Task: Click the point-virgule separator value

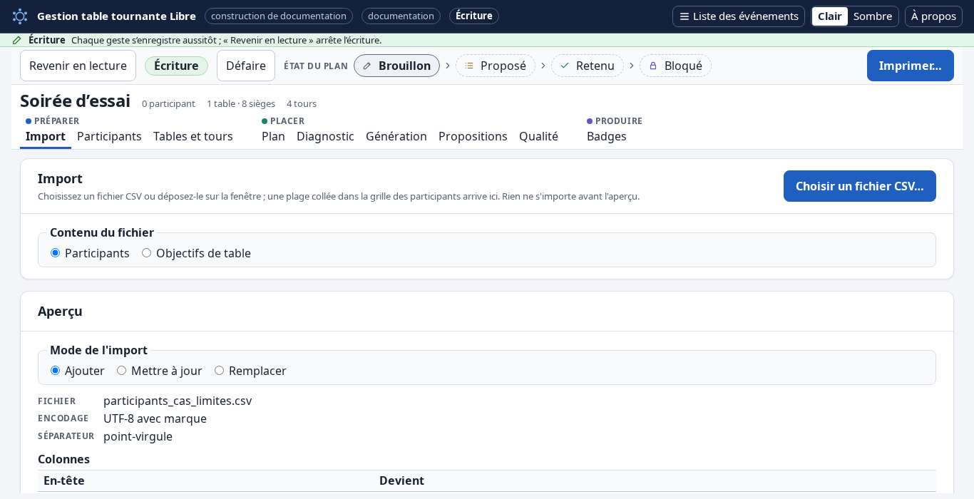Action: [x=138, y=436]
